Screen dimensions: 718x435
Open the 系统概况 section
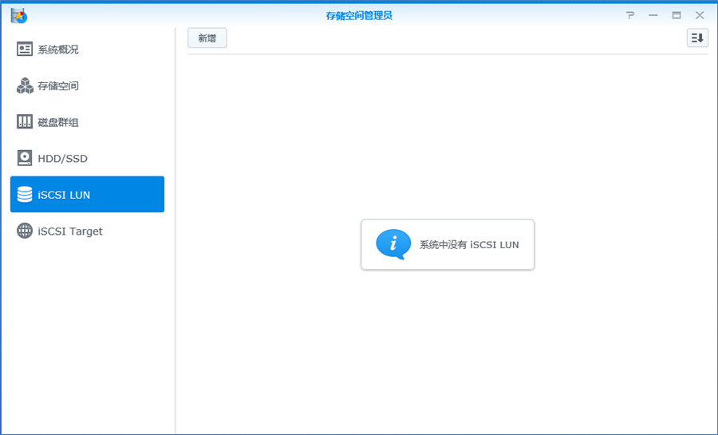click(x=58, y=49)
